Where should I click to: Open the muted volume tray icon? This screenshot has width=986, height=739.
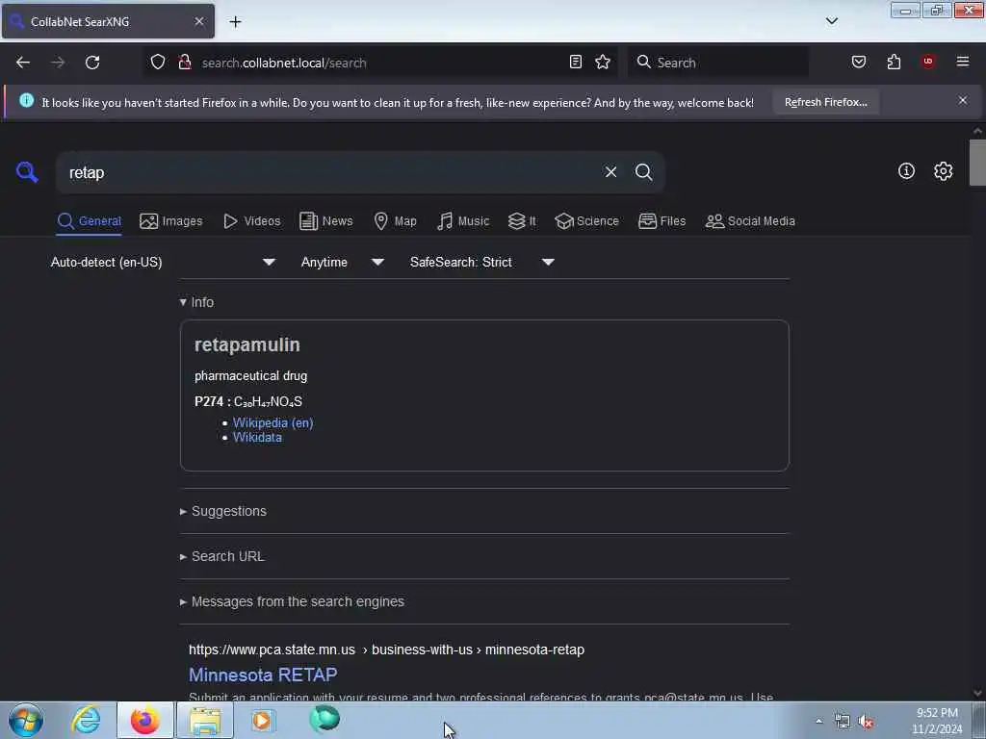[x=866, y=722]
